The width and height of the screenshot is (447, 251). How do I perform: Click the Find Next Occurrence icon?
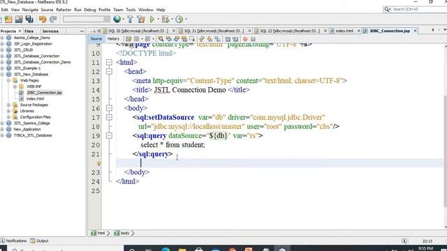click(x=177, y=39)
